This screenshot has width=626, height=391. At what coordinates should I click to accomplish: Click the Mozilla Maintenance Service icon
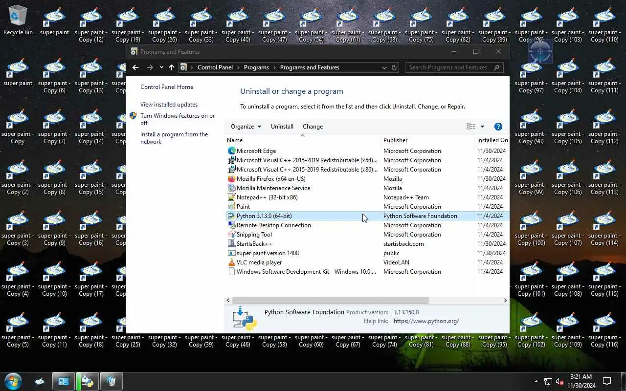[232, 188]
